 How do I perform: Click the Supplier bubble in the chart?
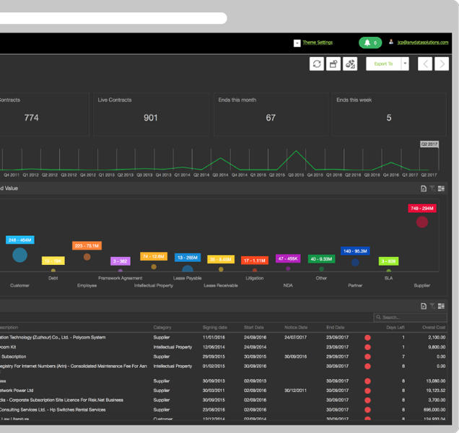tap(421, 222)
